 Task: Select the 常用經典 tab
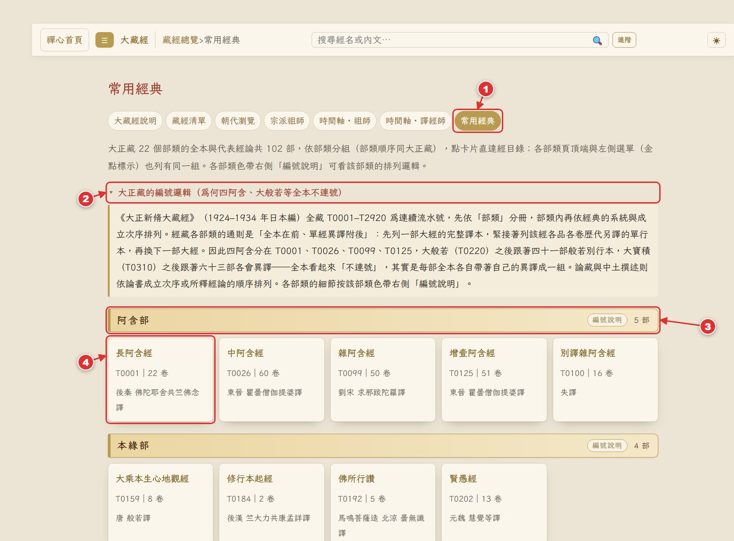click(478, 121)
